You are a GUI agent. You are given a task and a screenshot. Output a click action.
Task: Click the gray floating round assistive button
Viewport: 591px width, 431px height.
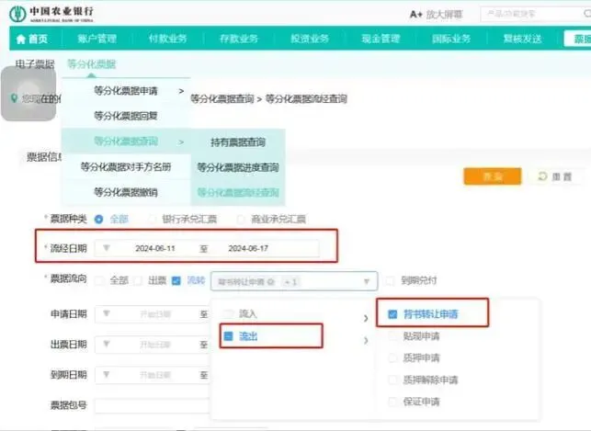click(28, 93)
